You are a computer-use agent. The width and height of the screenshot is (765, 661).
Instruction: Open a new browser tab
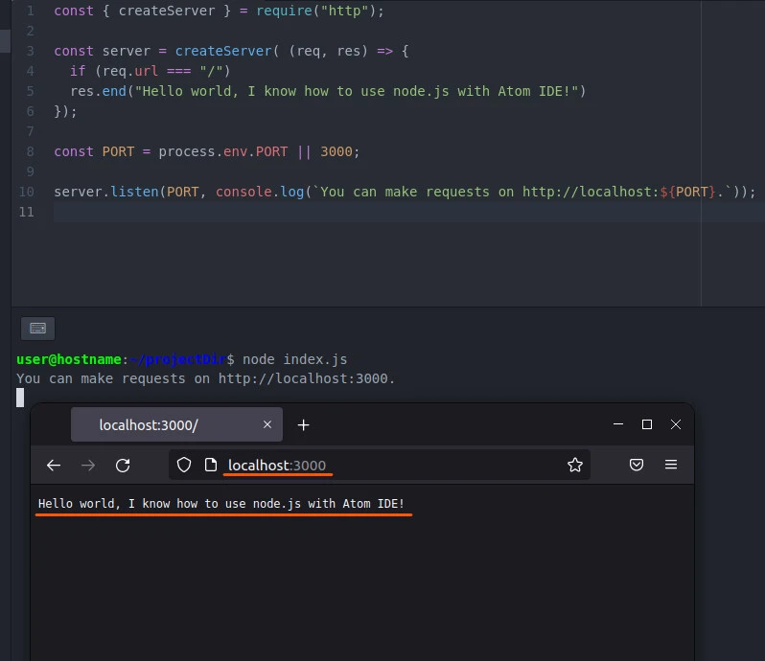[304, 425]
